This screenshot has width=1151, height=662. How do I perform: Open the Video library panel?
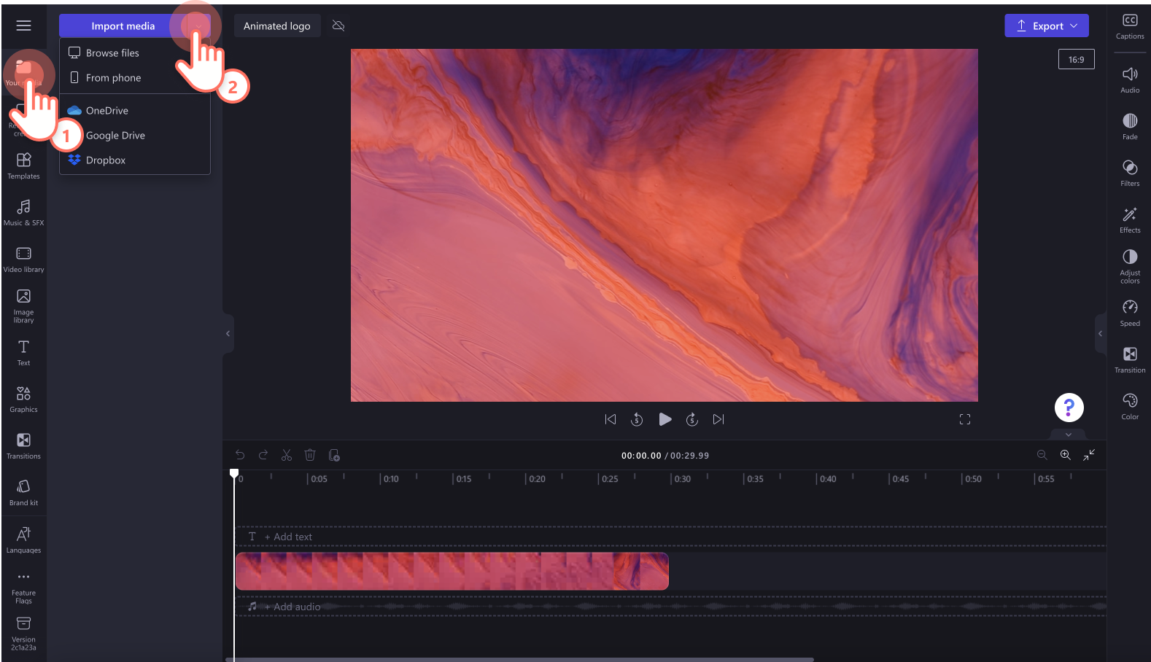[x=23, y=259]
